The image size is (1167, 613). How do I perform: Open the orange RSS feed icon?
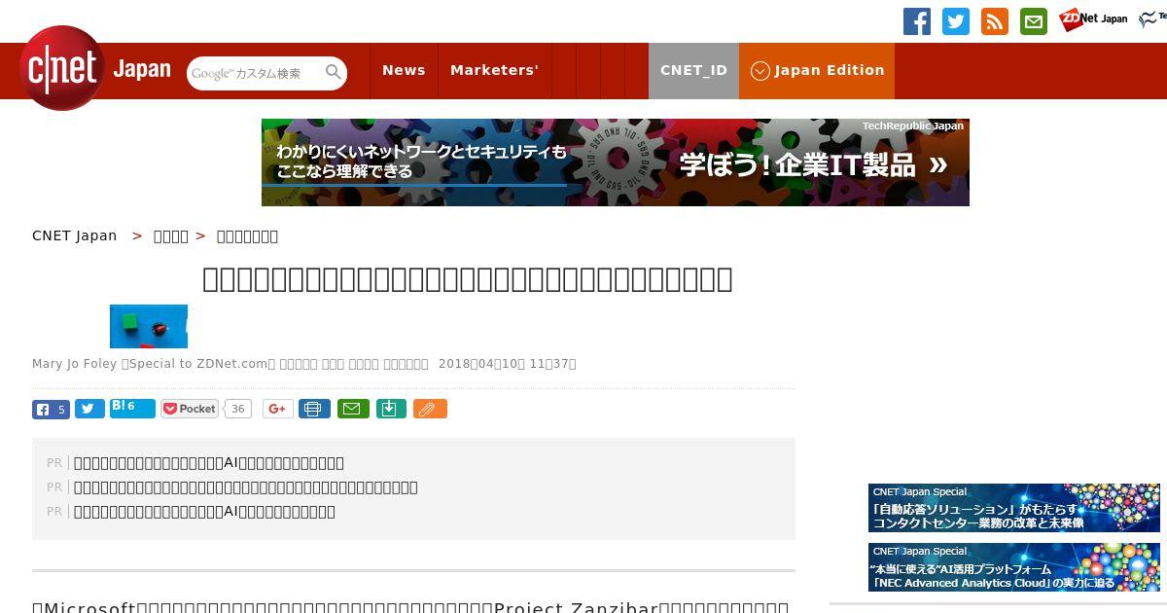coord(995,21)
